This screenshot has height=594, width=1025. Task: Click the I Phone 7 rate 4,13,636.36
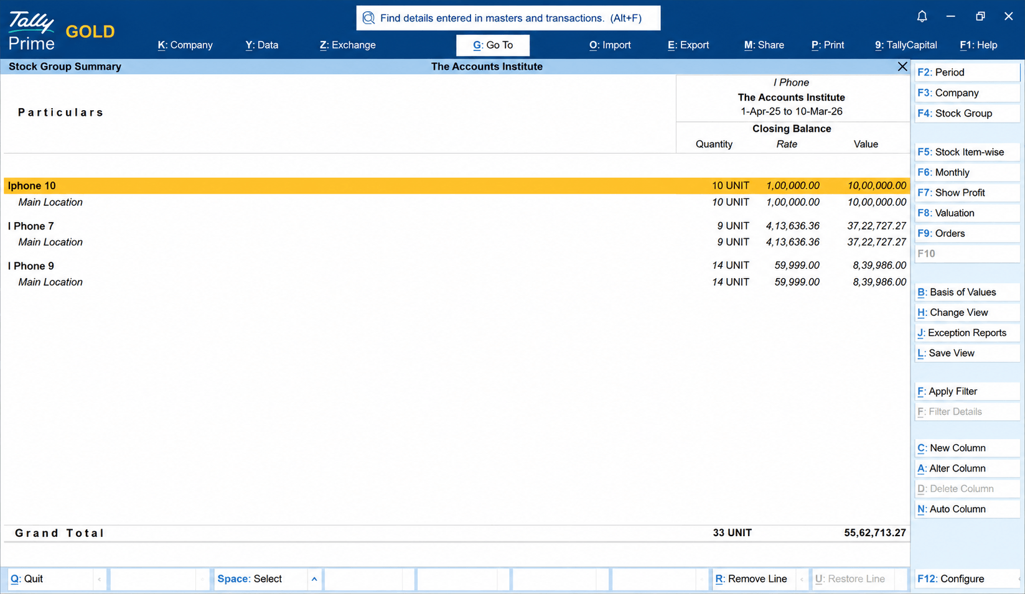coord(793,226)
